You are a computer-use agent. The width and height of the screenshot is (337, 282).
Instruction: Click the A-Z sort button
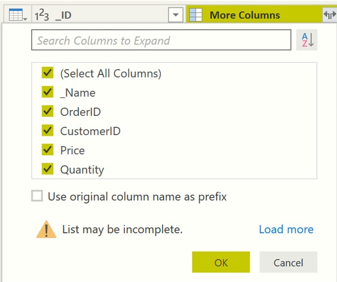click(x=307, y=40)
